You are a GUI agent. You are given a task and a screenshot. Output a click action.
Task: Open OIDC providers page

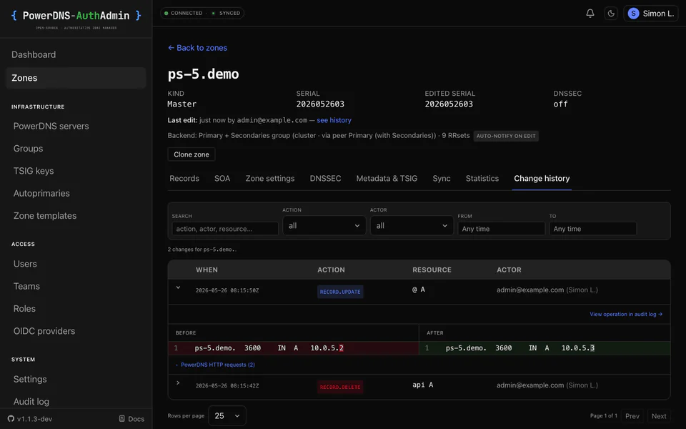point(44,331)
